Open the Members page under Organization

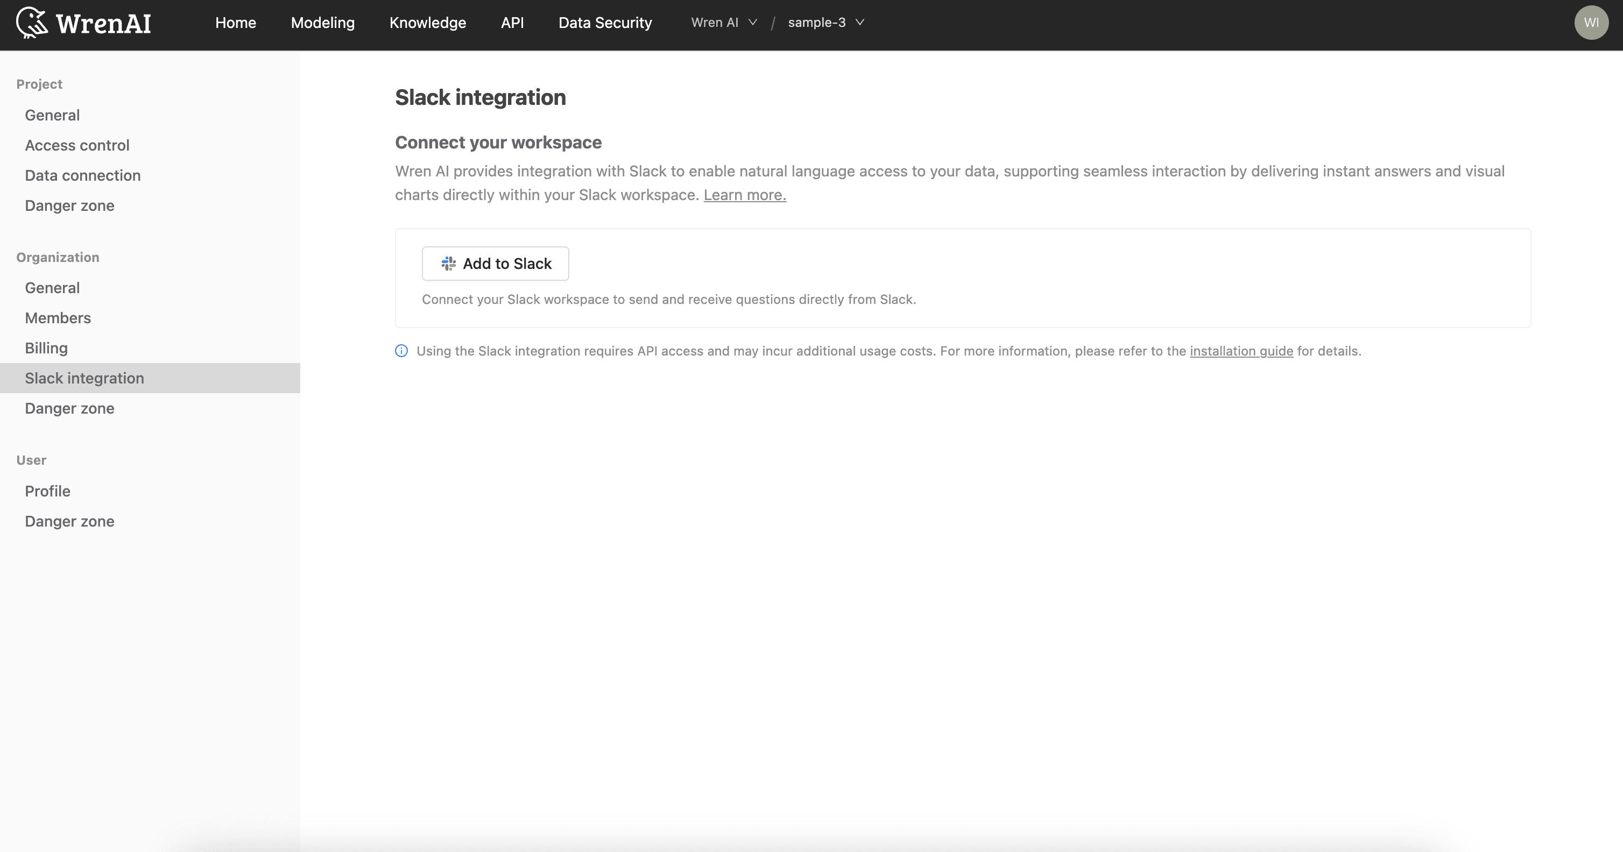pos(58,317)
